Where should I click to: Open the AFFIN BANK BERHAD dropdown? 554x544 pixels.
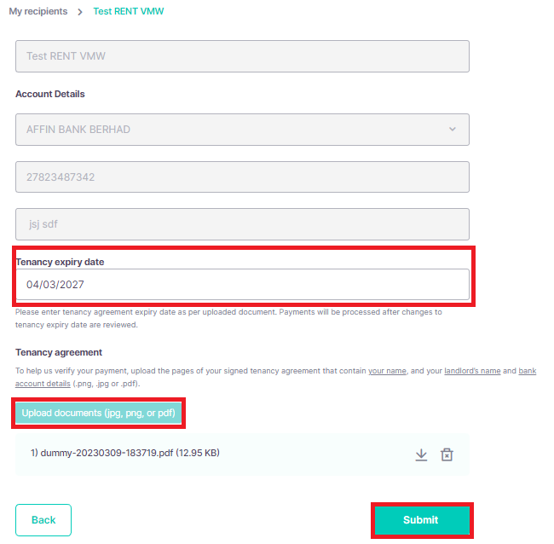pyautogui.click(x=242, y=130)
